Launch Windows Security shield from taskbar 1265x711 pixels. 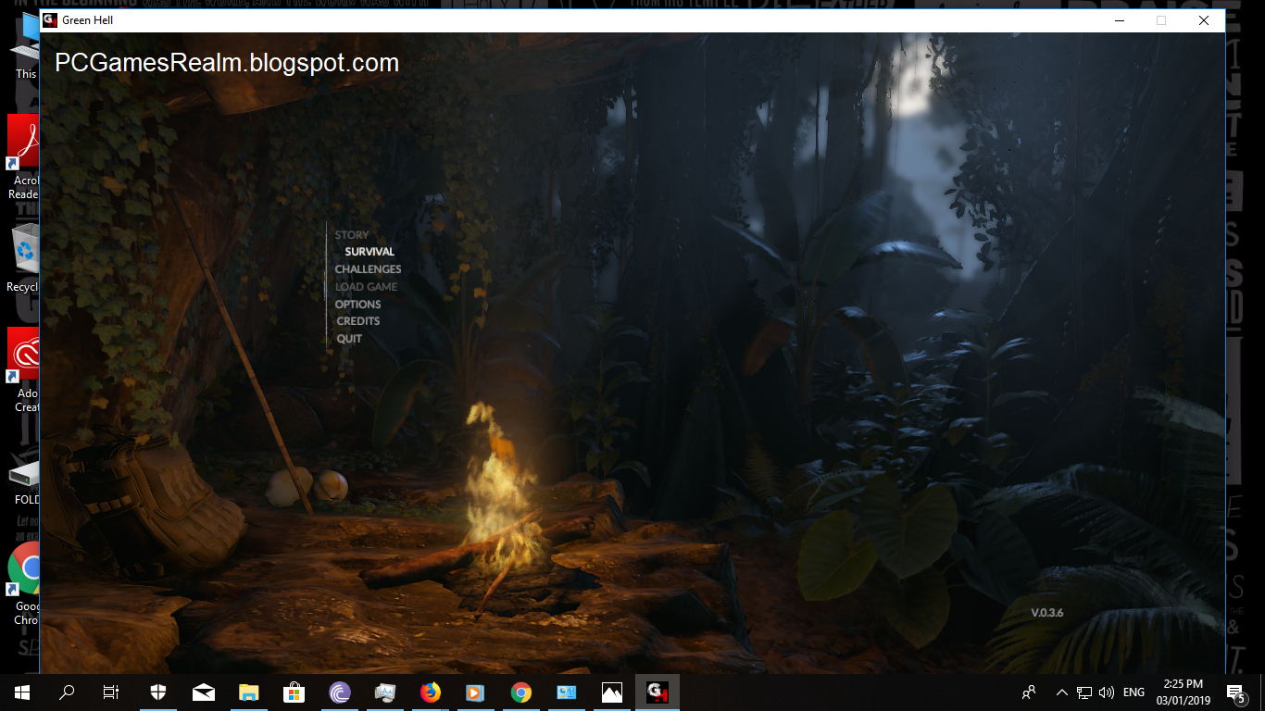coord(158,692)
